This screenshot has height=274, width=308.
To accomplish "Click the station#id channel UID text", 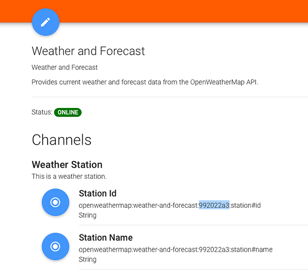I will (x=170, y=206).
